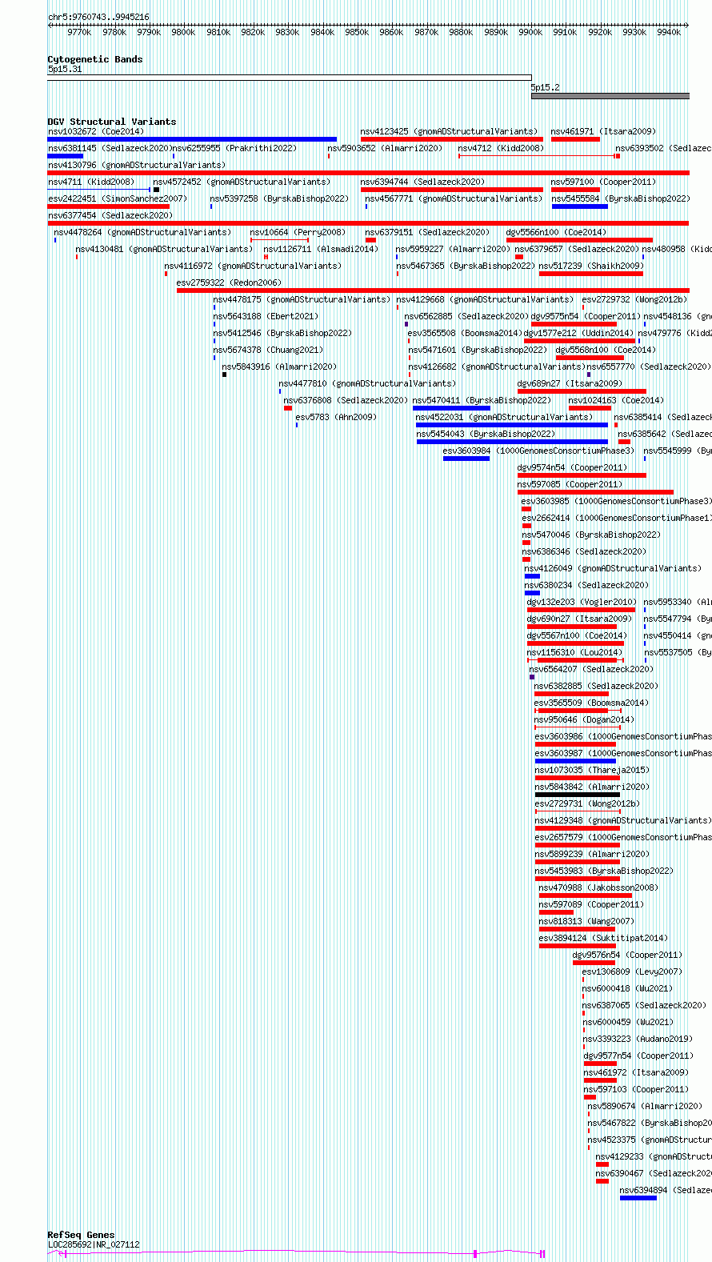The height and width of the screenshot is (1262, 712).
Task: Select nsv5959227 (Almarri2020)
Action: tap(453, 249)
